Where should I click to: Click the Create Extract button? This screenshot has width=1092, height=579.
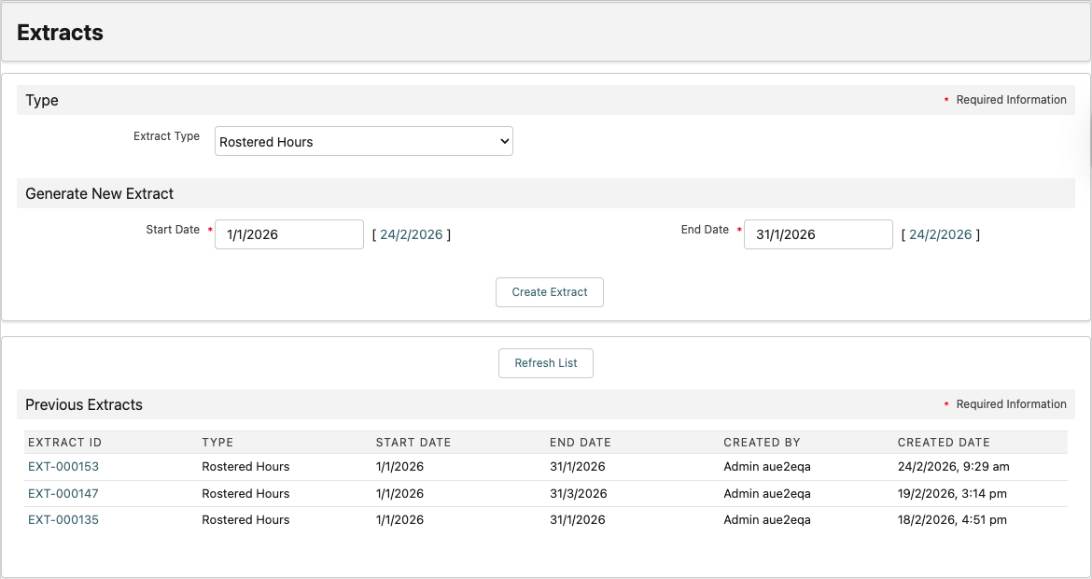coord(549,291)
